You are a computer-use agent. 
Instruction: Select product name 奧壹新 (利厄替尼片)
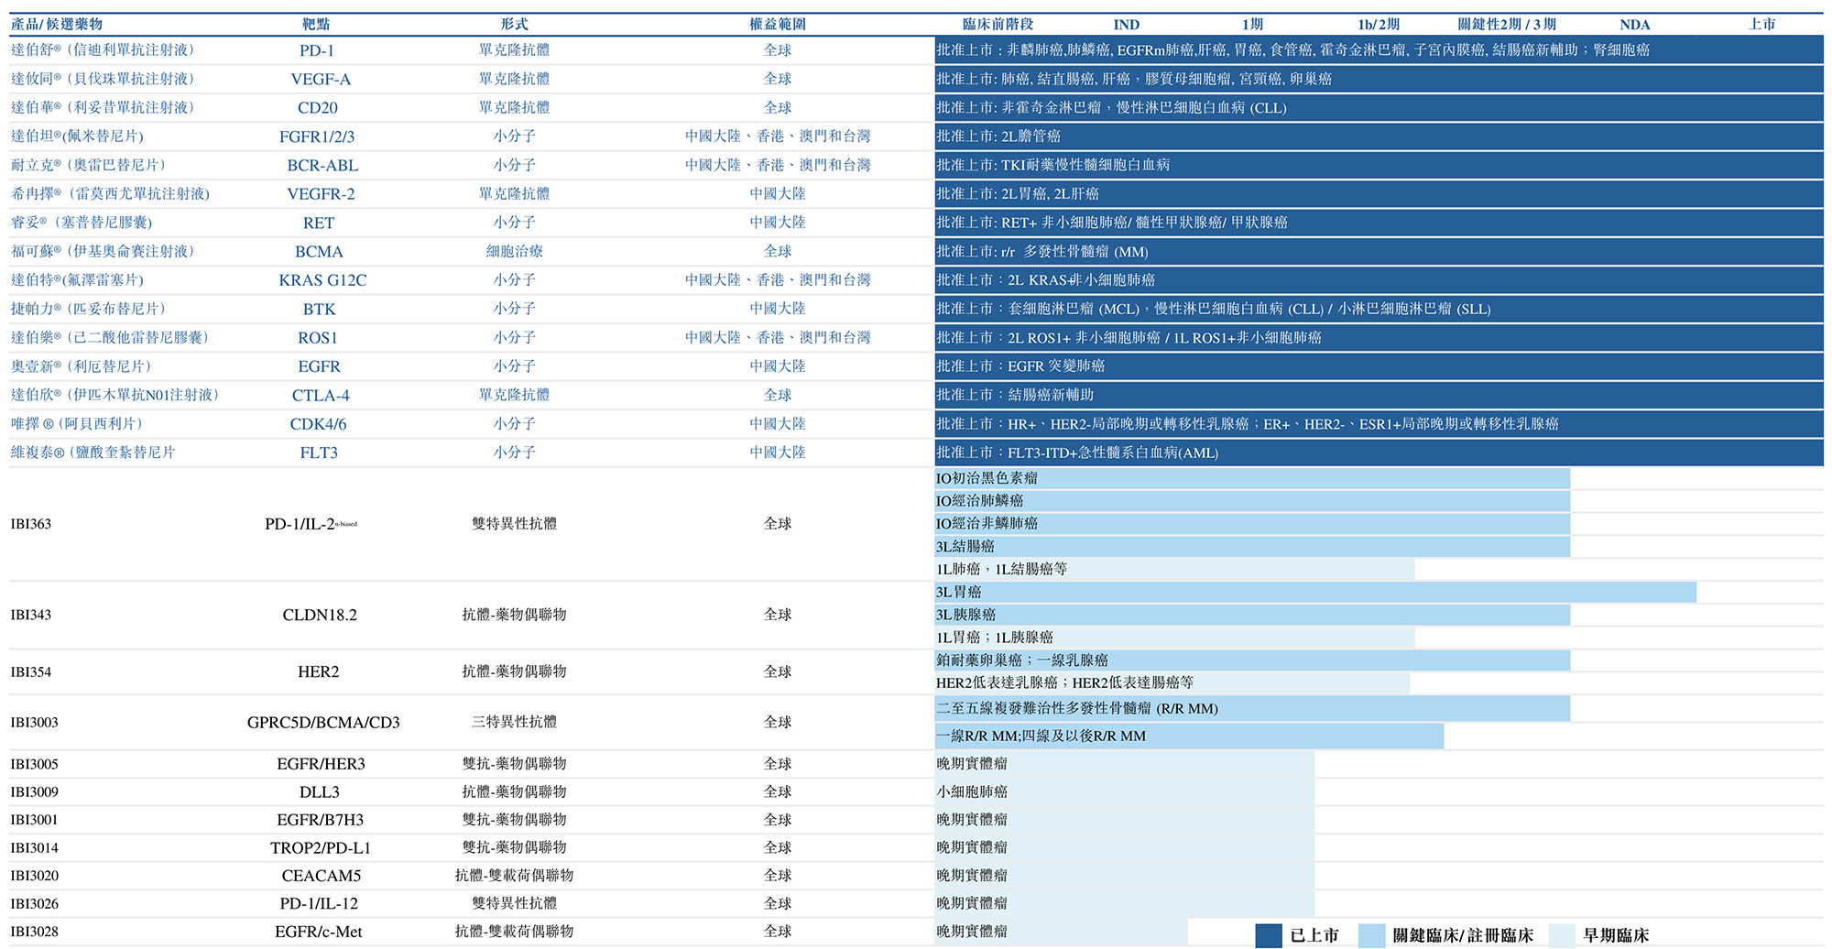point(82,366)
